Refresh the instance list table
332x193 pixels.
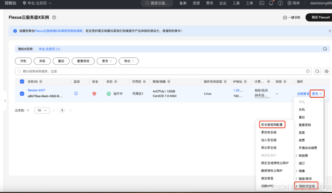(x=317, y=71)
